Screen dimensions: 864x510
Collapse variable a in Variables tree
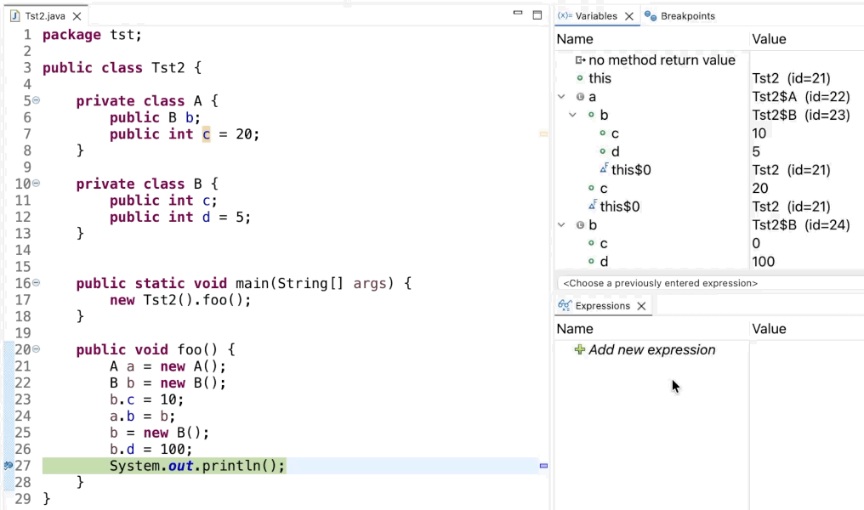561,96
